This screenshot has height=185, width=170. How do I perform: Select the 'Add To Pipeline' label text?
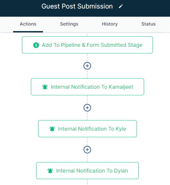pyautogui.click(x=61, y=45)
